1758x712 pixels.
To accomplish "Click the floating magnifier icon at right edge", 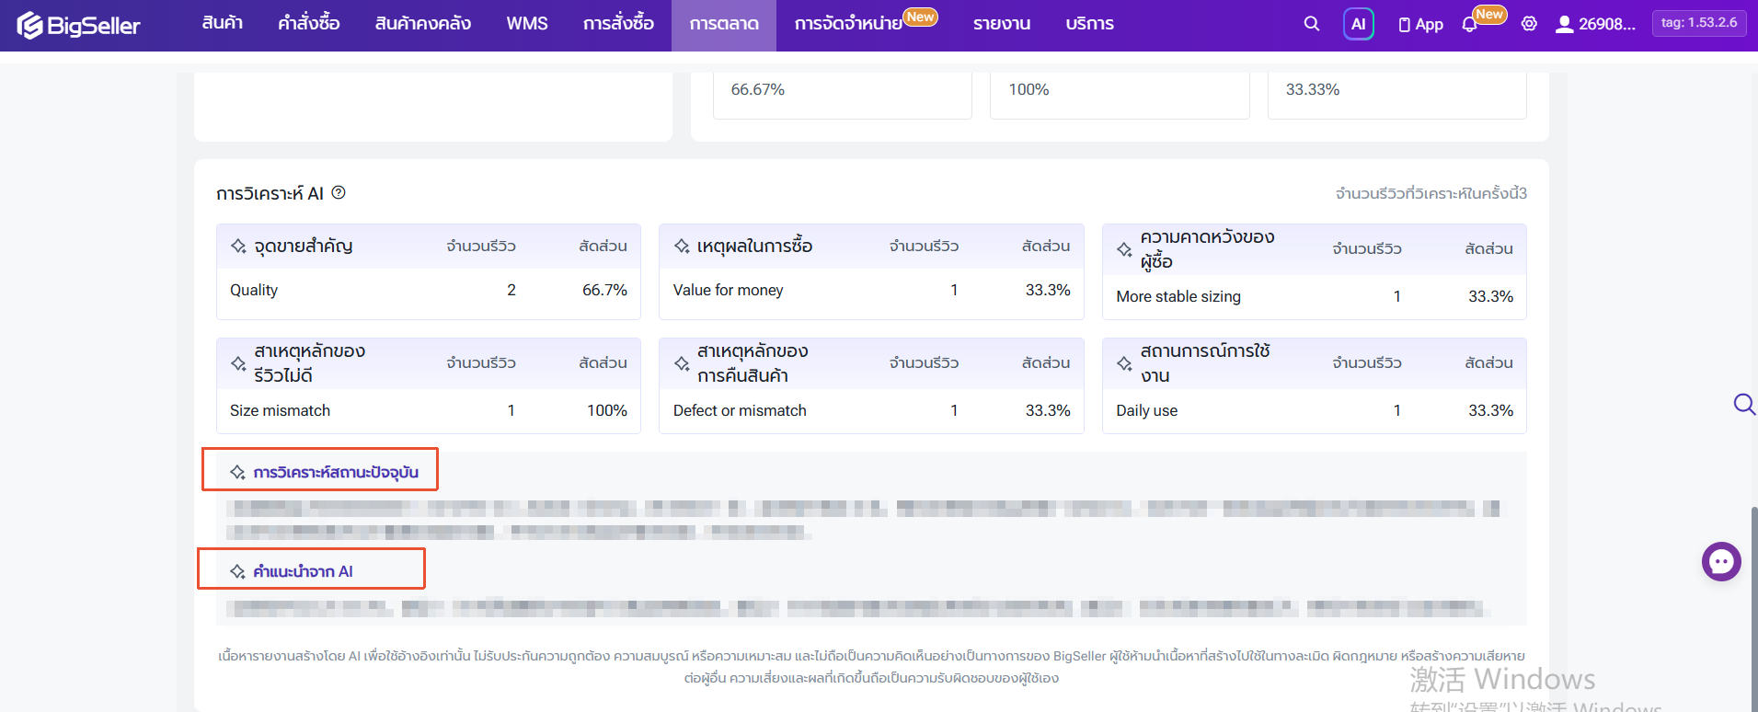I will coord(1744,404).
